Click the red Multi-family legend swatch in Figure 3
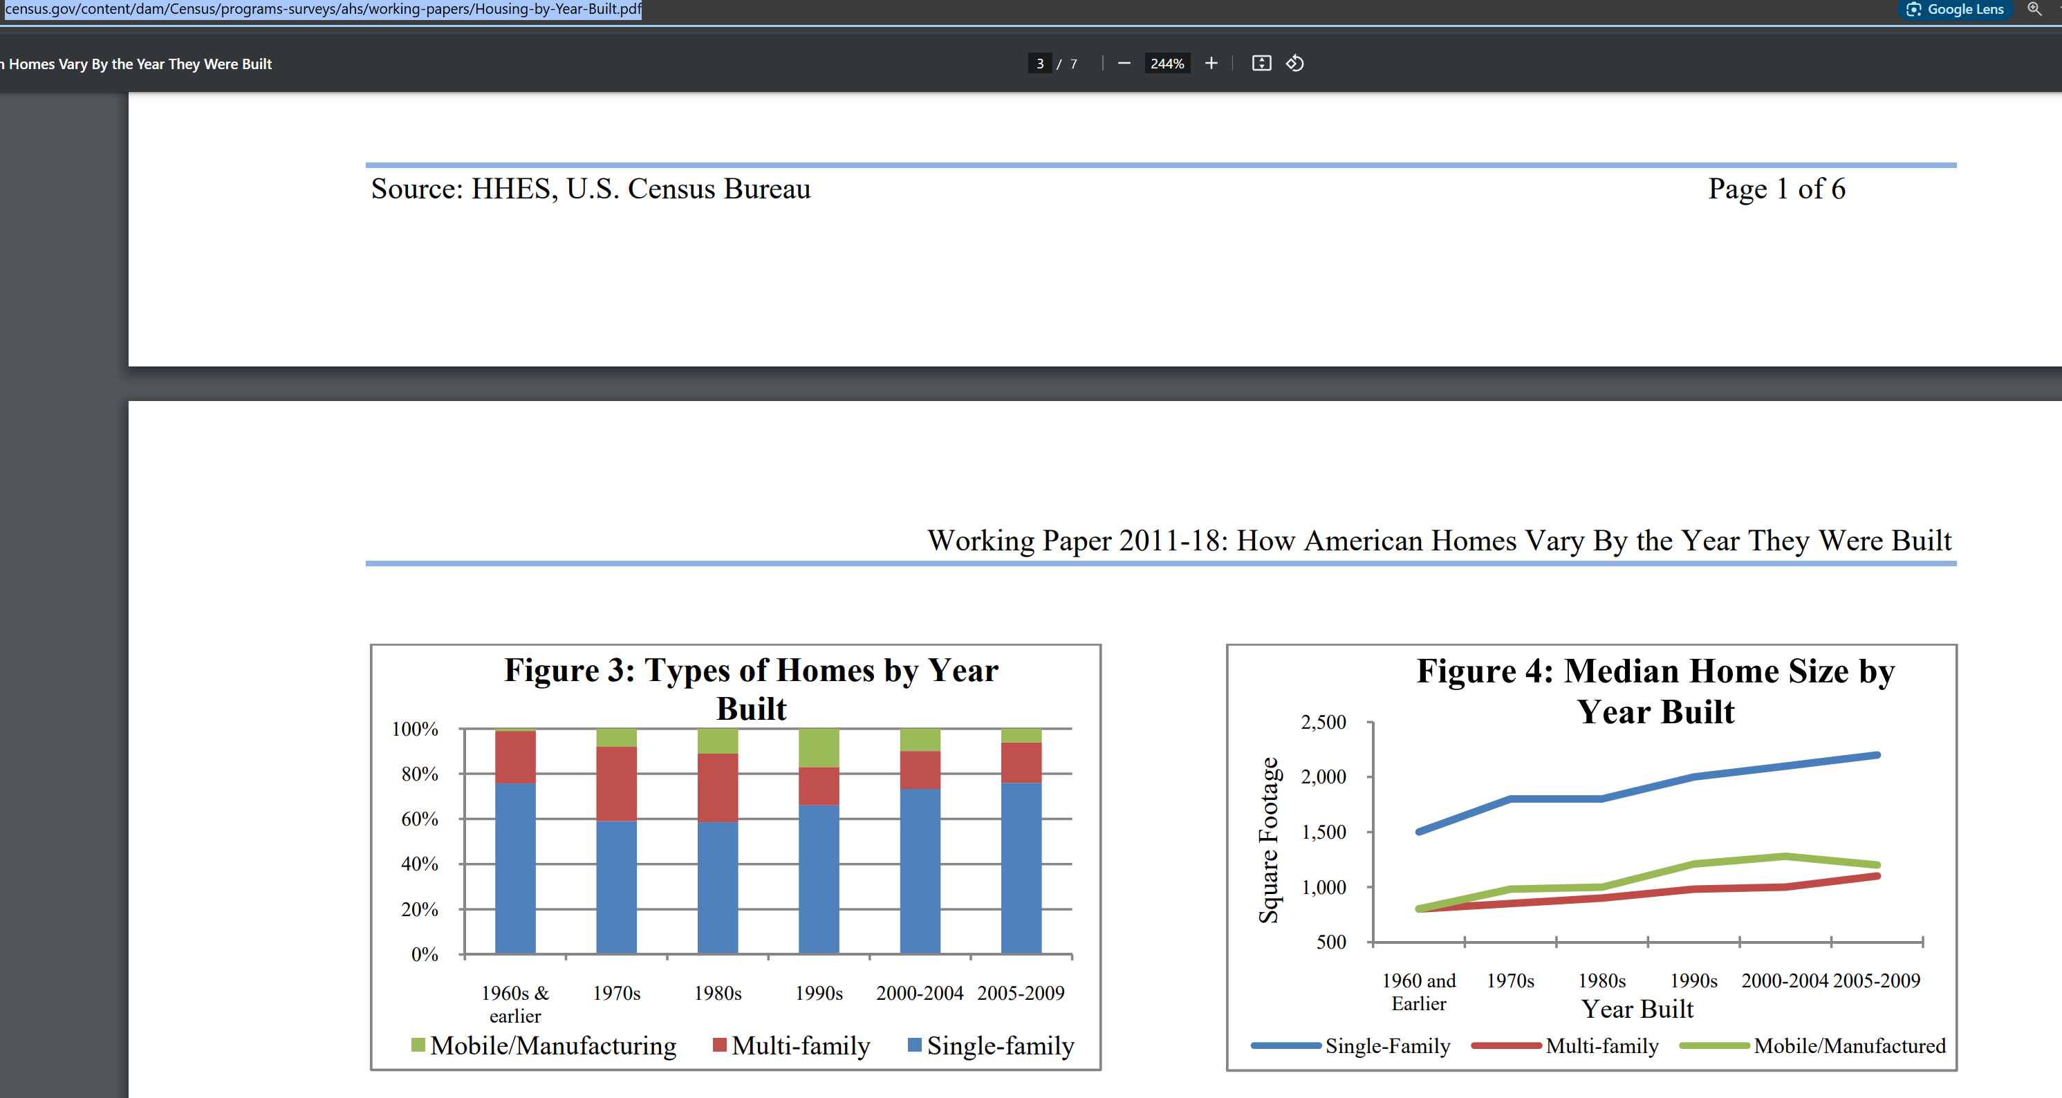The height and width of the screenshot is (1098, 2062). [720, 1044]
